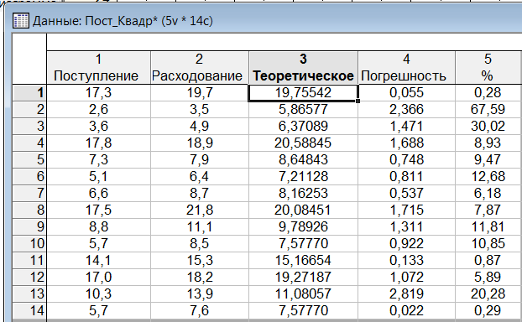The image size is (522, 322).
Task: Click cell 1,715 in Погрешность
Action: pyautogui.click(x=406, y=210)
